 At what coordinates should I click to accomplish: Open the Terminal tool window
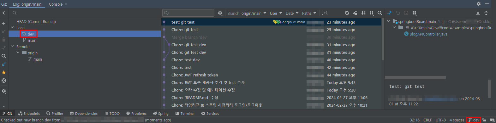coord(185,114)
